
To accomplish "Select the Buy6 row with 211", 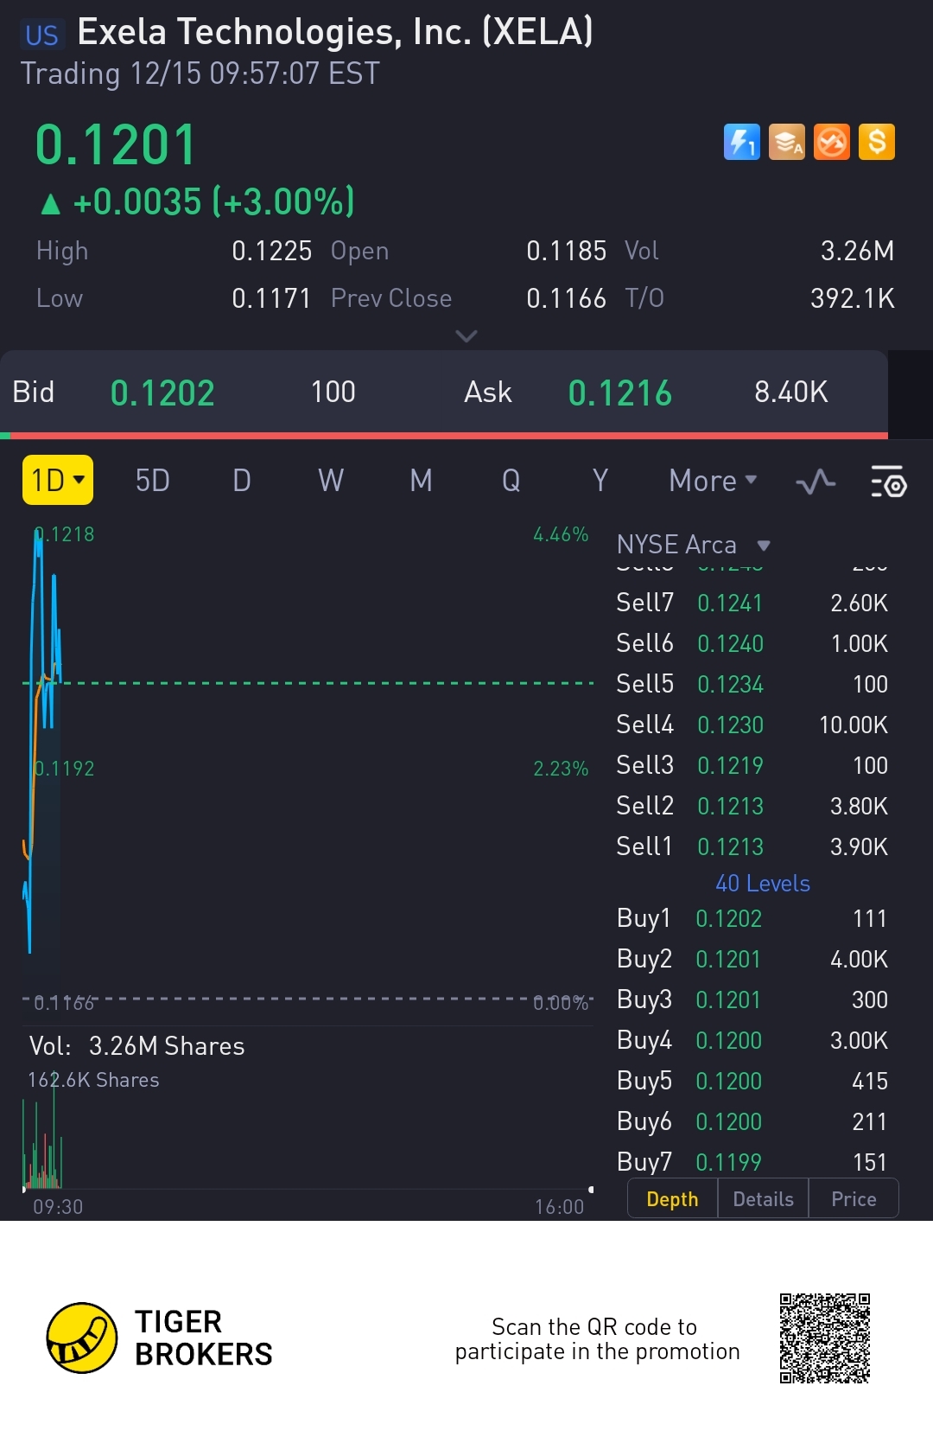I will [752, 1121].
